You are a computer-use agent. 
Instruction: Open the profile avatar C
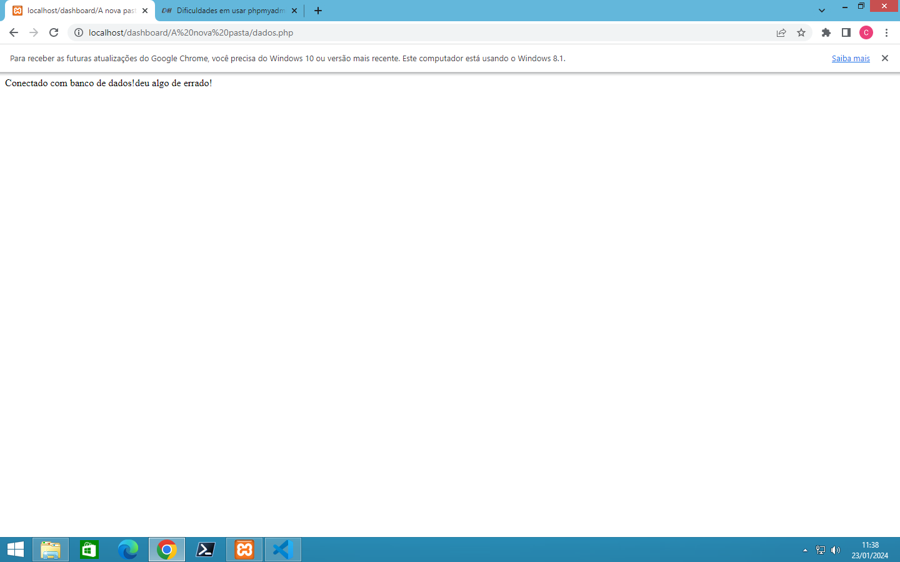coord(866,32)
